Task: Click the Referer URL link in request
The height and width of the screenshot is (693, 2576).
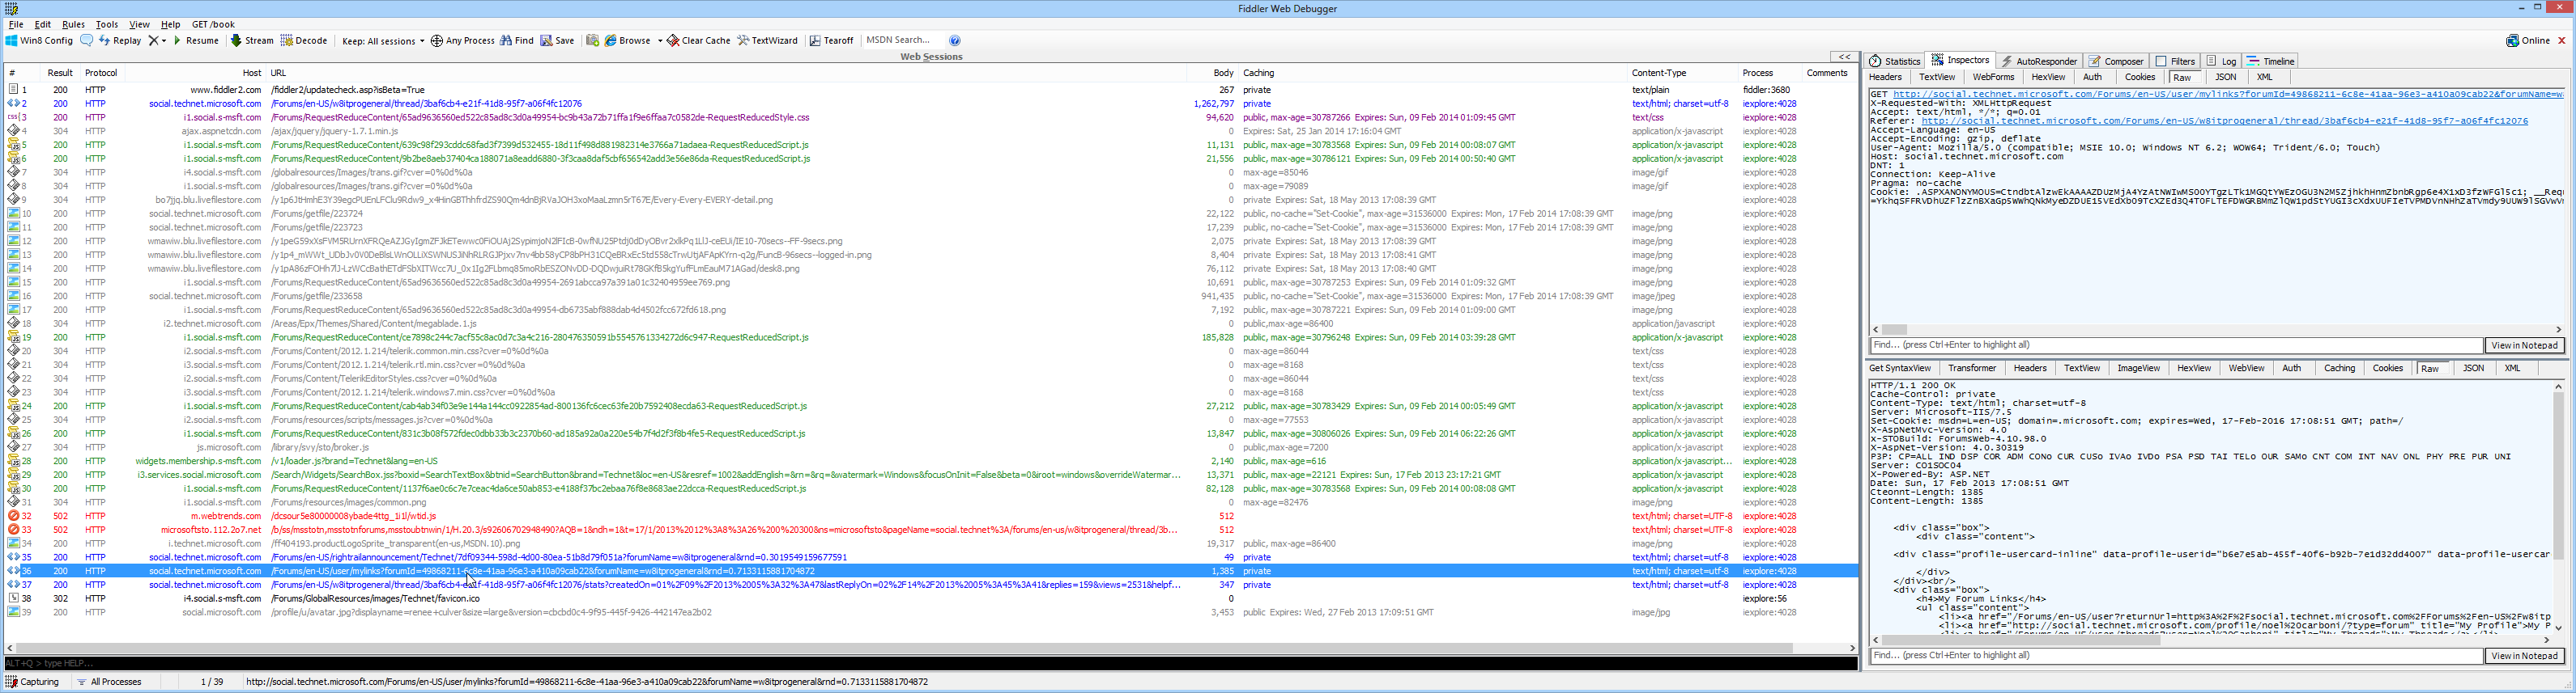Action: point(2224,120)
